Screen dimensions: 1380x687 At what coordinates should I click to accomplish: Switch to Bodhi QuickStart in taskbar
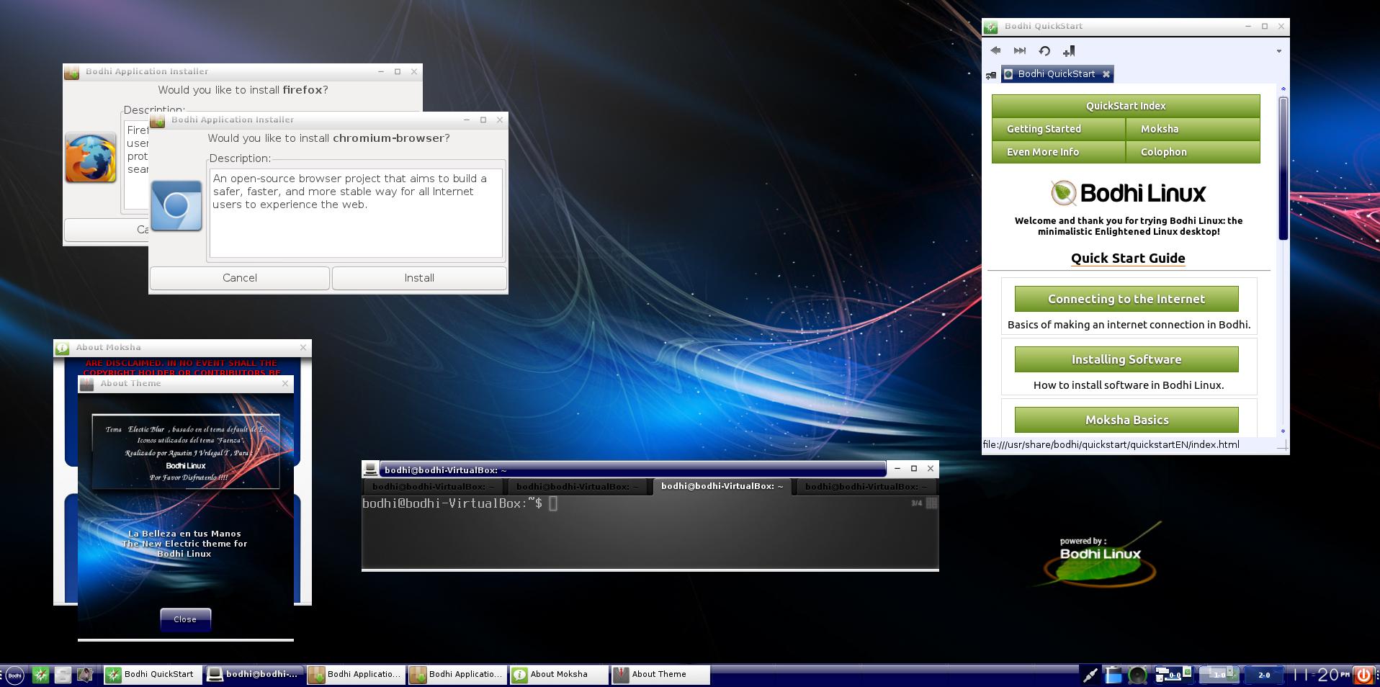pyautogui.click(x=152, y=675)
